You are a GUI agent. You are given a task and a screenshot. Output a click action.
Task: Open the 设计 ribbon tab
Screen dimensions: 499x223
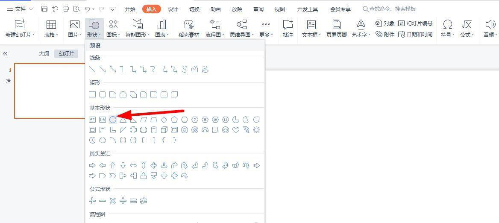(x=173, y=9)
